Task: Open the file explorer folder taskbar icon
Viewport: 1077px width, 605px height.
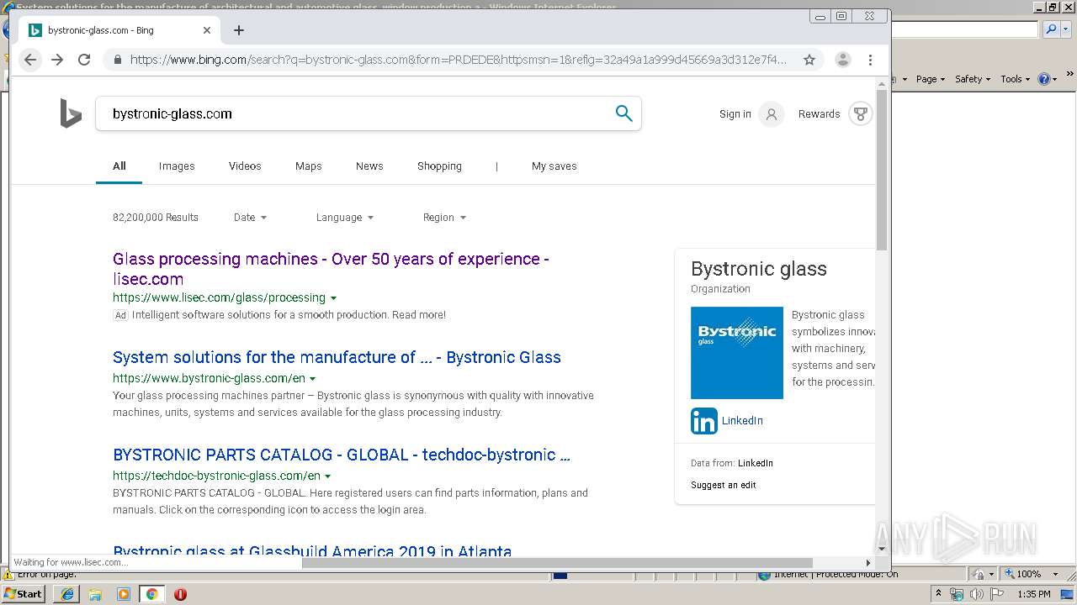Action: click(x=95, y=594)
